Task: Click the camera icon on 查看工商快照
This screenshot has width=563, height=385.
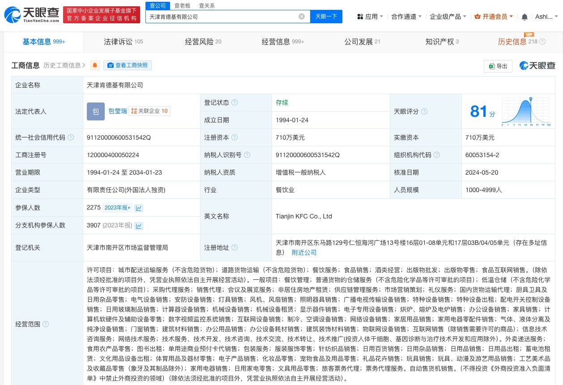Action: click(110, 65)
